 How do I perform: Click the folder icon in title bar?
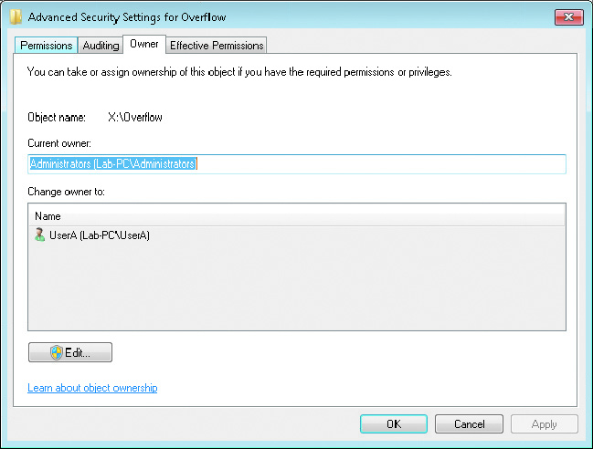click(x=16, y=16)
